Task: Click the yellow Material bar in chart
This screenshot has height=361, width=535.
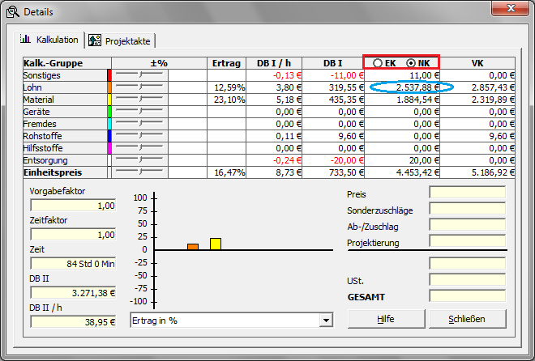Action: click(x=216, y=244)
